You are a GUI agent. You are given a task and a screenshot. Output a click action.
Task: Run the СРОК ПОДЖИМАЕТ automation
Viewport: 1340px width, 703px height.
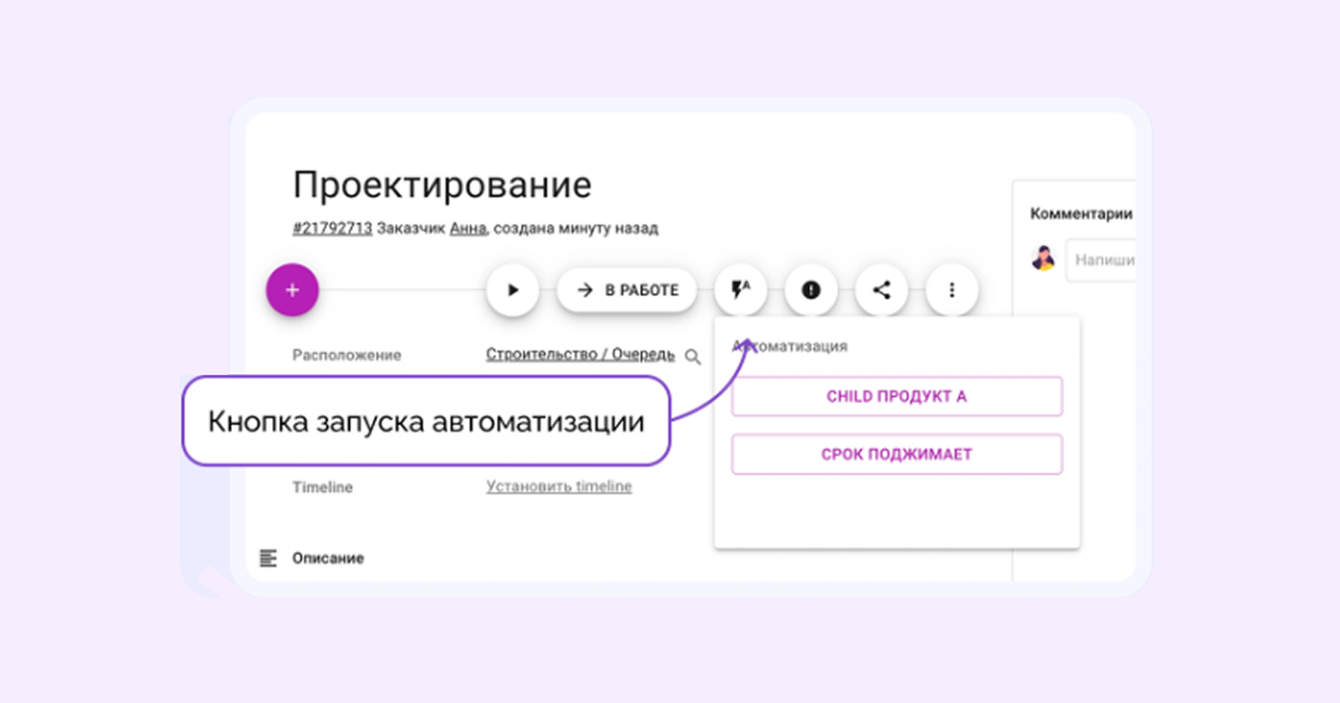coord(896,454)
